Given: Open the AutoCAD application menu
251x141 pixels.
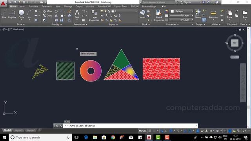Looking at the screenshot, I should [3, 4].
